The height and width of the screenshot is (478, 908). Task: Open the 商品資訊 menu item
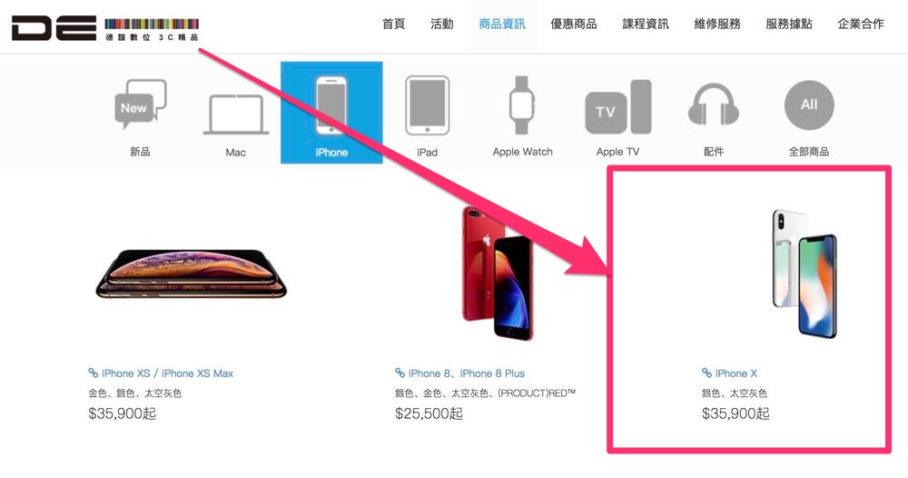click(x=502, y=24)
